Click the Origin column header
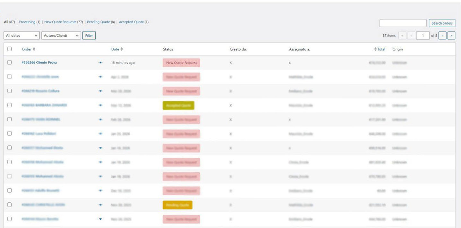The height and width of the screenshot is (228, 461). 397,49
